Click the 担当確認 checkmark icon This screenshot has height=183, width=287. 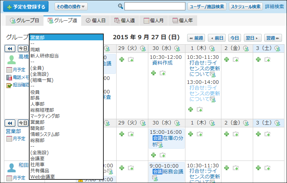(x=9, y=85)
